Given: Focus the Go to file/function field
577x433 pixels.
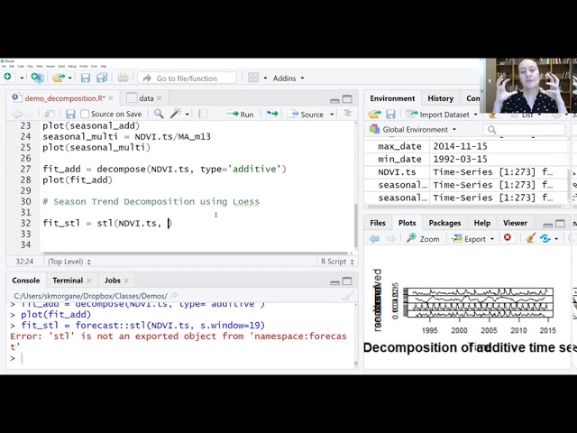Looking at the screenshot, I should point(187,78).
